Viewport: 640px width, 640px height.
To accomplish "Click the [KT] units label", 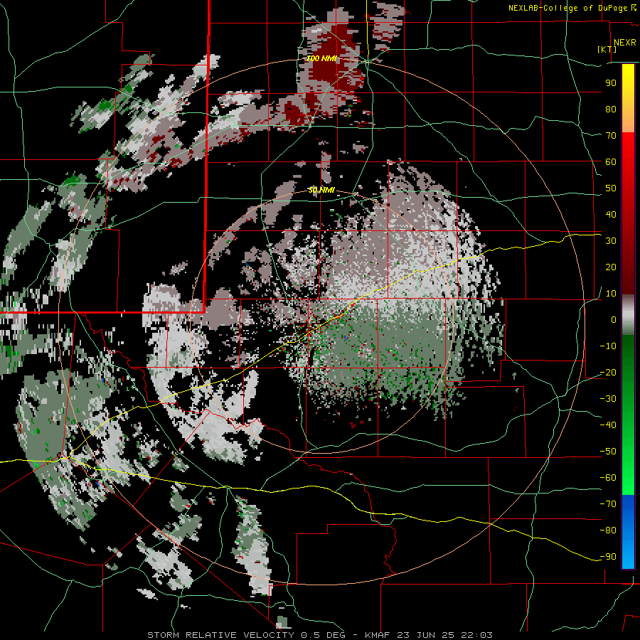I will click(x=607, y=49).
